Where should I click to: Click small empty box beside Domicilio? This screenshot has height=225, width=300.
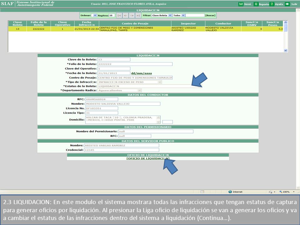click(x=167, y=122)
